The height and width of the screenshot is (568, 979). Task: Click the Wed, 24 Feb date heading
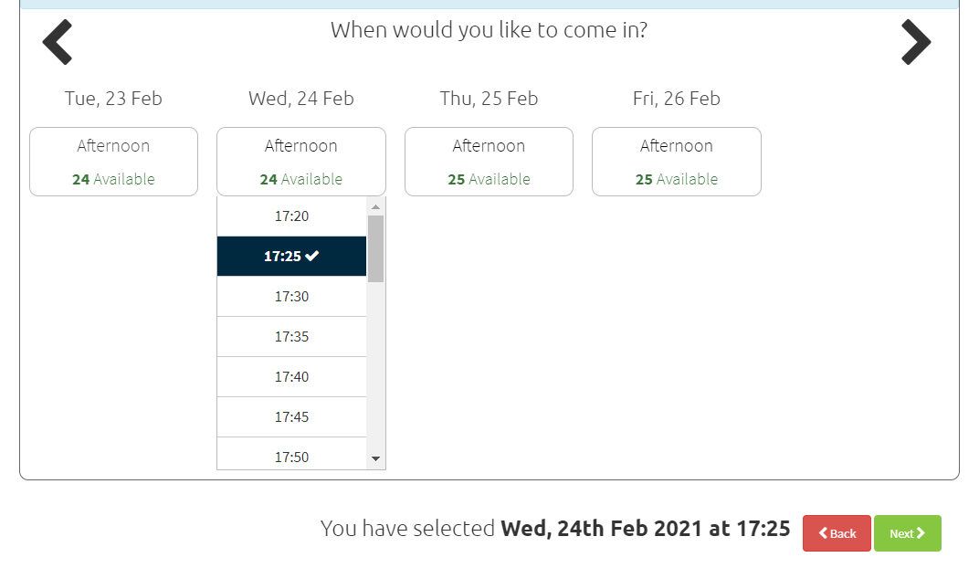point(301,99)
